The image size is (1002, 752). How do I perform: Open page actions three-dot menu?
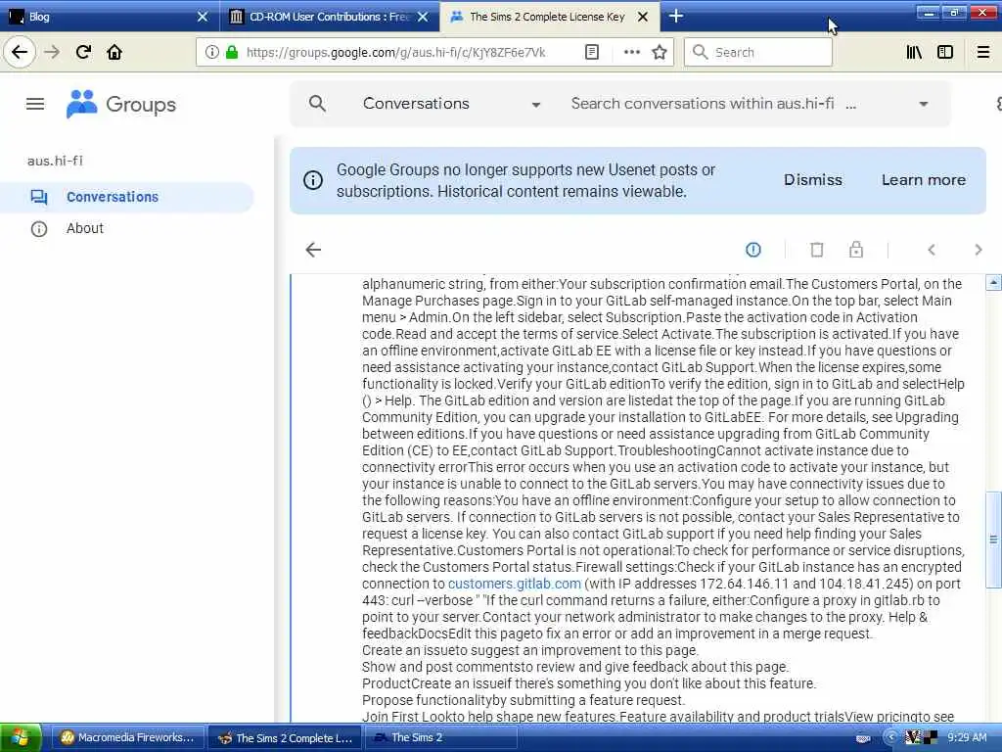631,53
